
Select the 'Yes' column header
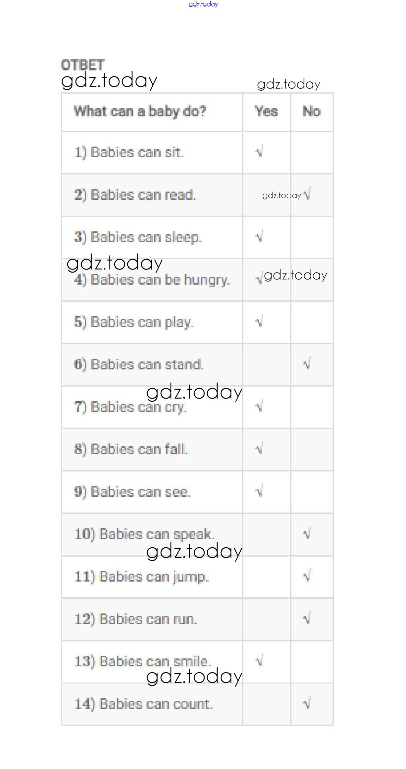pyautogui.click(x=266, y=111)
